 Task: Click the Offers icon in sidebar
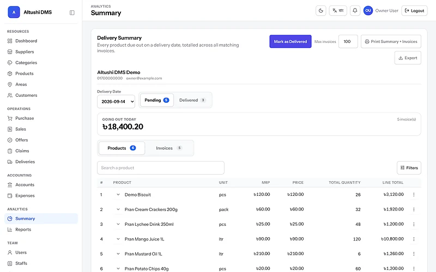click(x=10, y=140)
